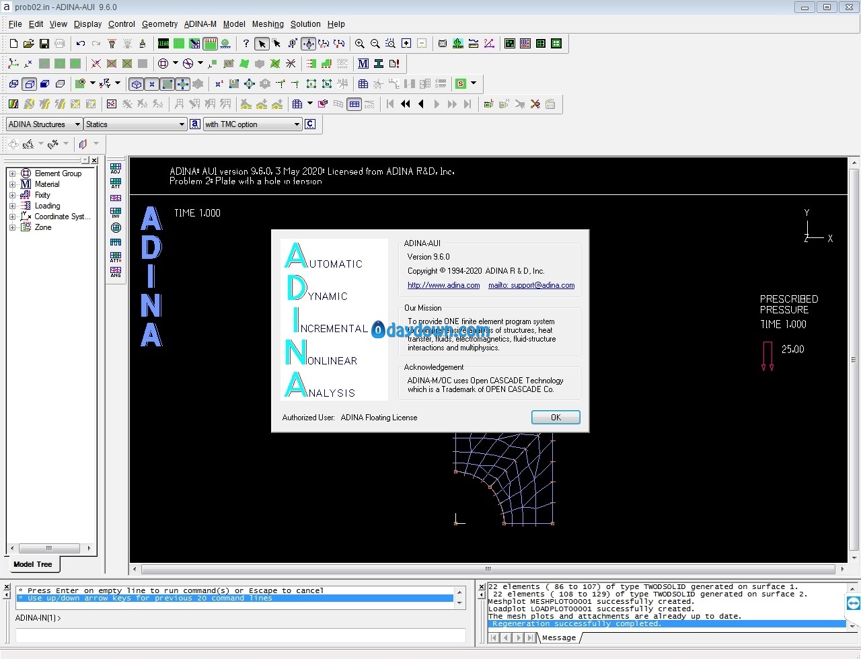Click the Mesh Plot green grid icon
The height and width of the screenshot is (659, 861).
(x=179, y=44)
